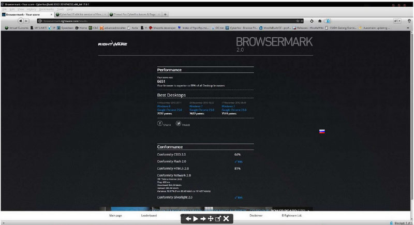Select the Conformity HTML5 2.0 value 81%
Viewport: 414px width, 225px height.
tap(238, 169)
